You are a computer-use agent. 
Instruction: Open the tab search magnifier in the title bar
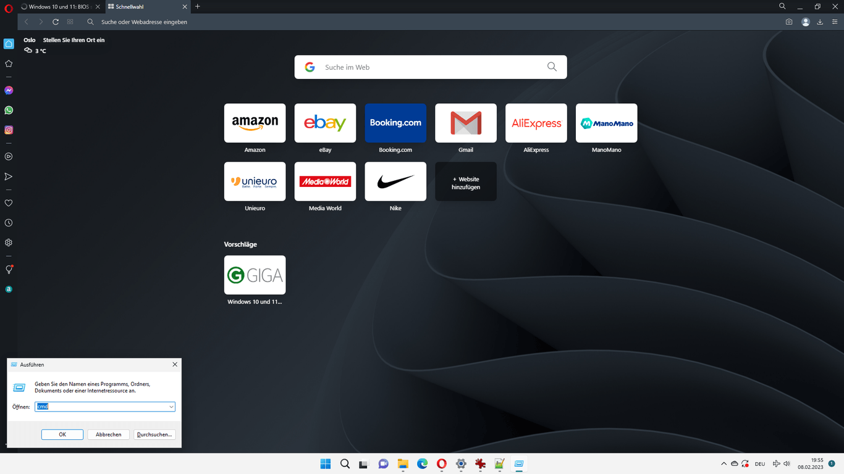pyautogui.click(x=782, y=6)
